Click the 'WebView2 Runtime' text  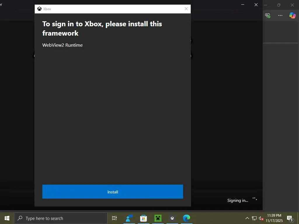pyautogui.click(x=62, y=45)
